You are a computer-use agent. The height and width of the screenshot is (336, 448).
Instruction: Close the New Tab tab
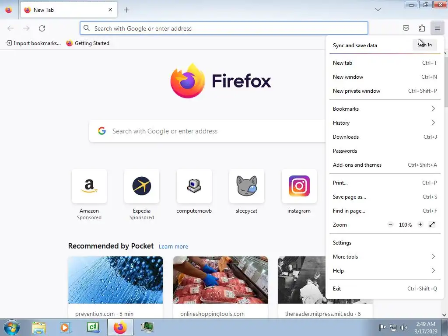tap(110, 10)
